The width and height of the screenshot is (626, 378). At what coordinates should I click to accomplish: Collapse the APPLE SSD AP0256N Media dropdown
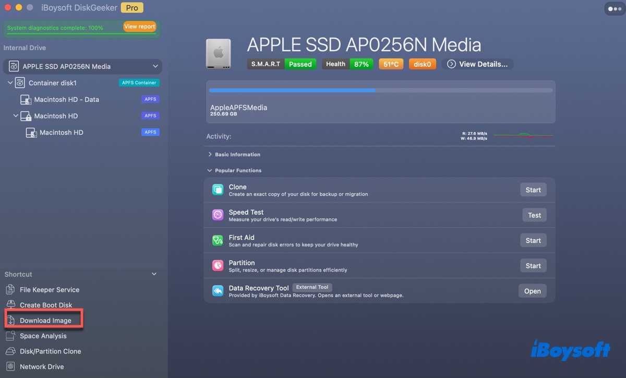(x=155, y=66)
